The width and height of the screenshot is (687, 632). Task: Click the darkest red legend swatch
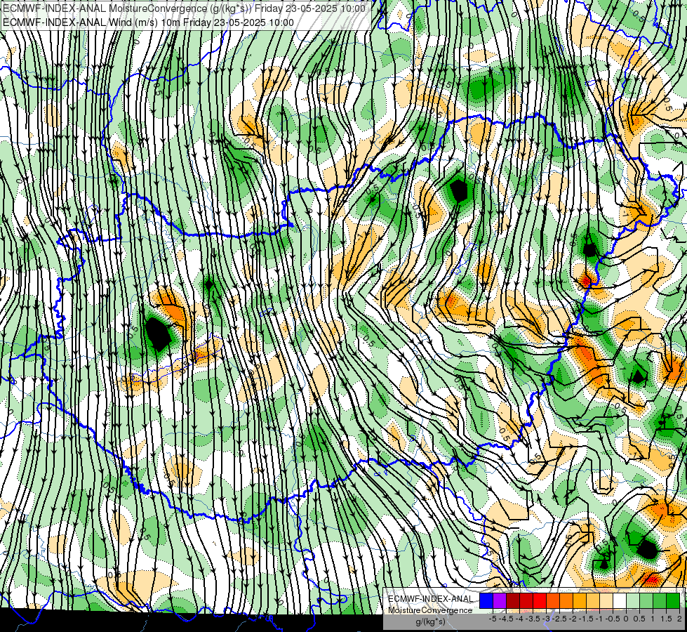pos(513,600)
